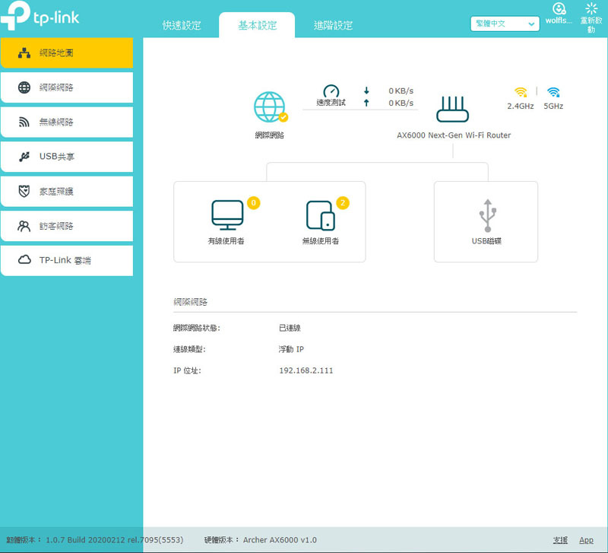Click firmware version 1.0.7 Build text
Viewport: 608px width, 553px height.
(115, 540)
